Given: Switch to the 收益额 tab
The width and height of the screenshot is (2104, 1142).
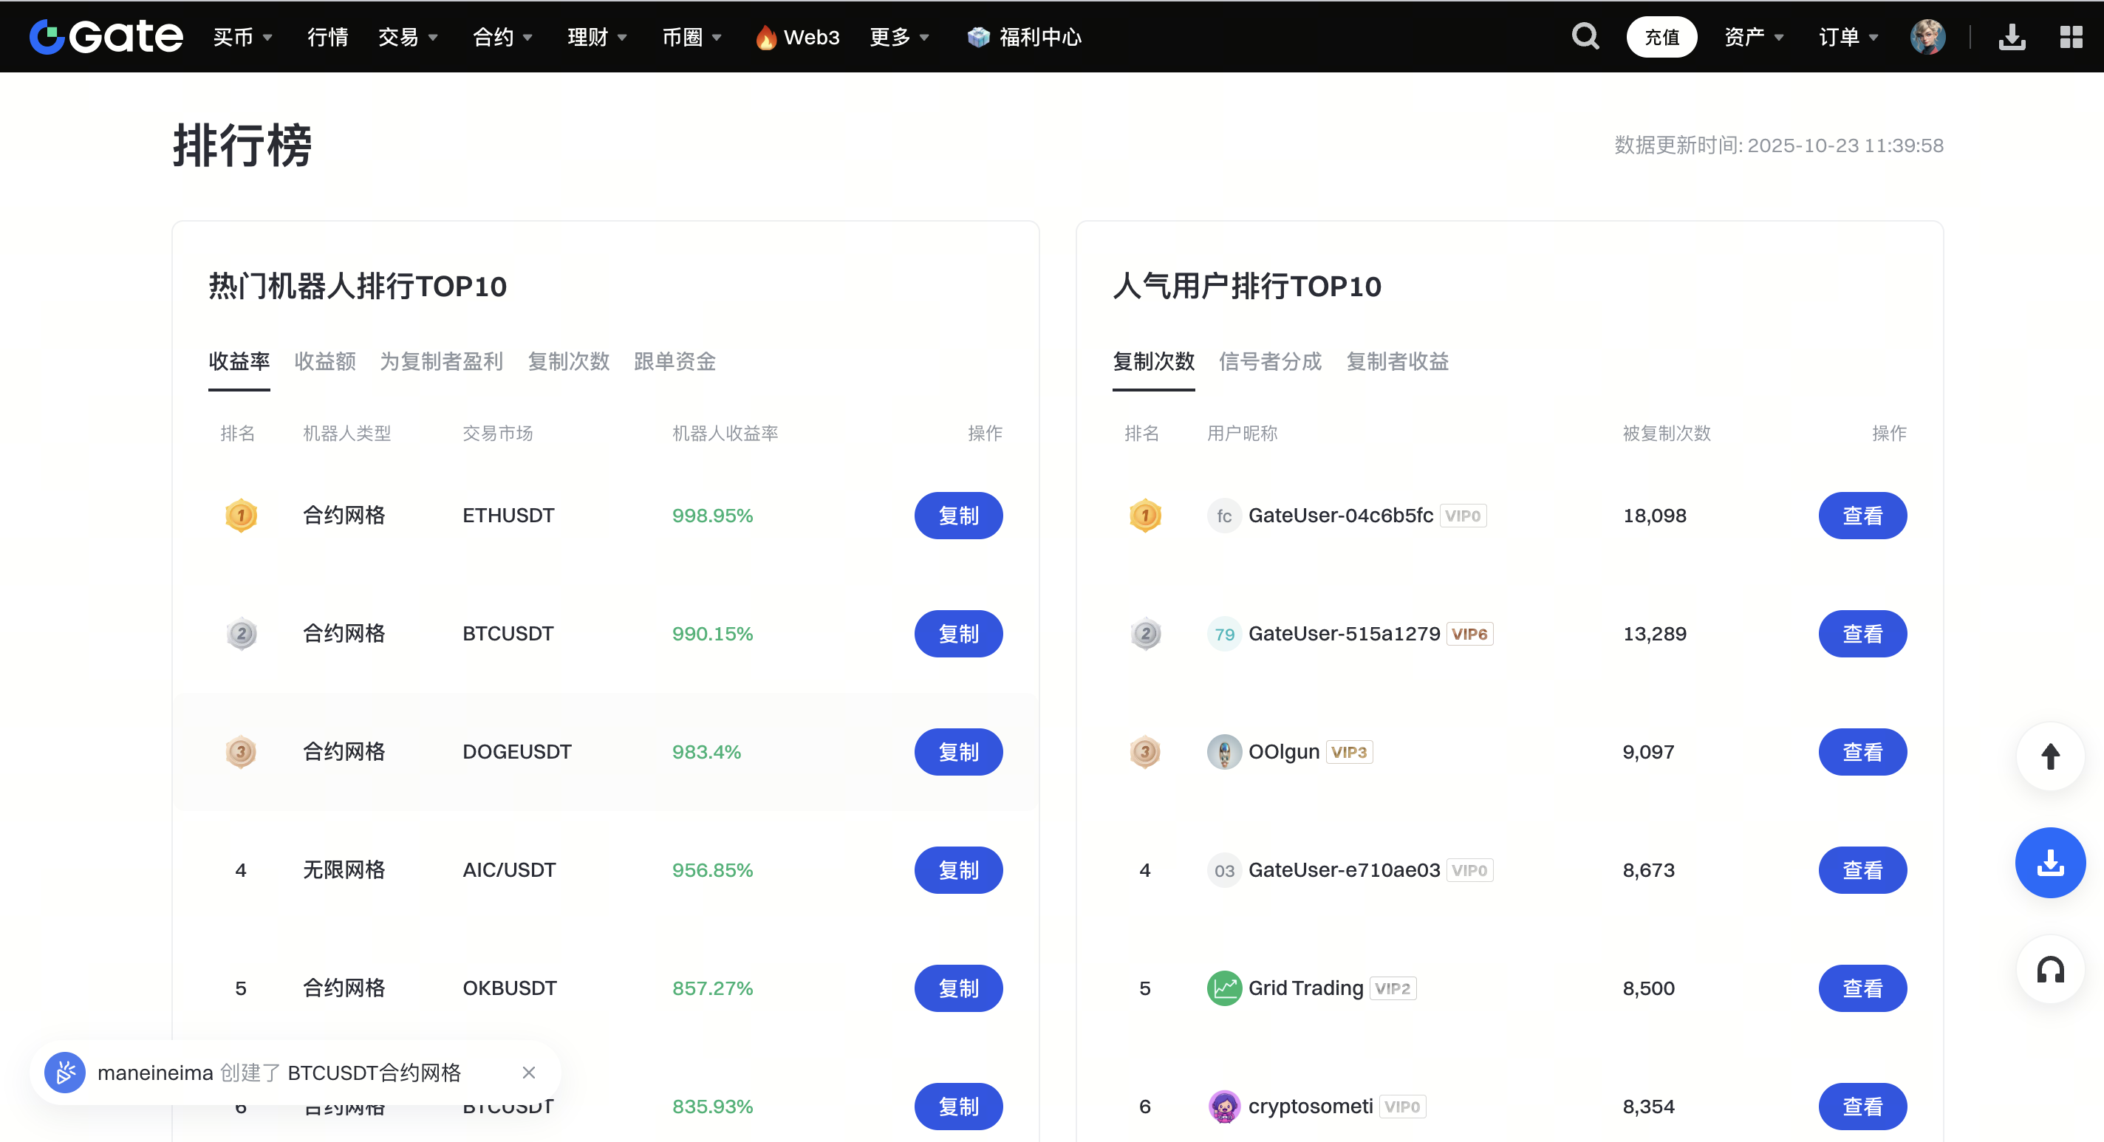Looking at the screenshot, I should (x=324, y=361).
